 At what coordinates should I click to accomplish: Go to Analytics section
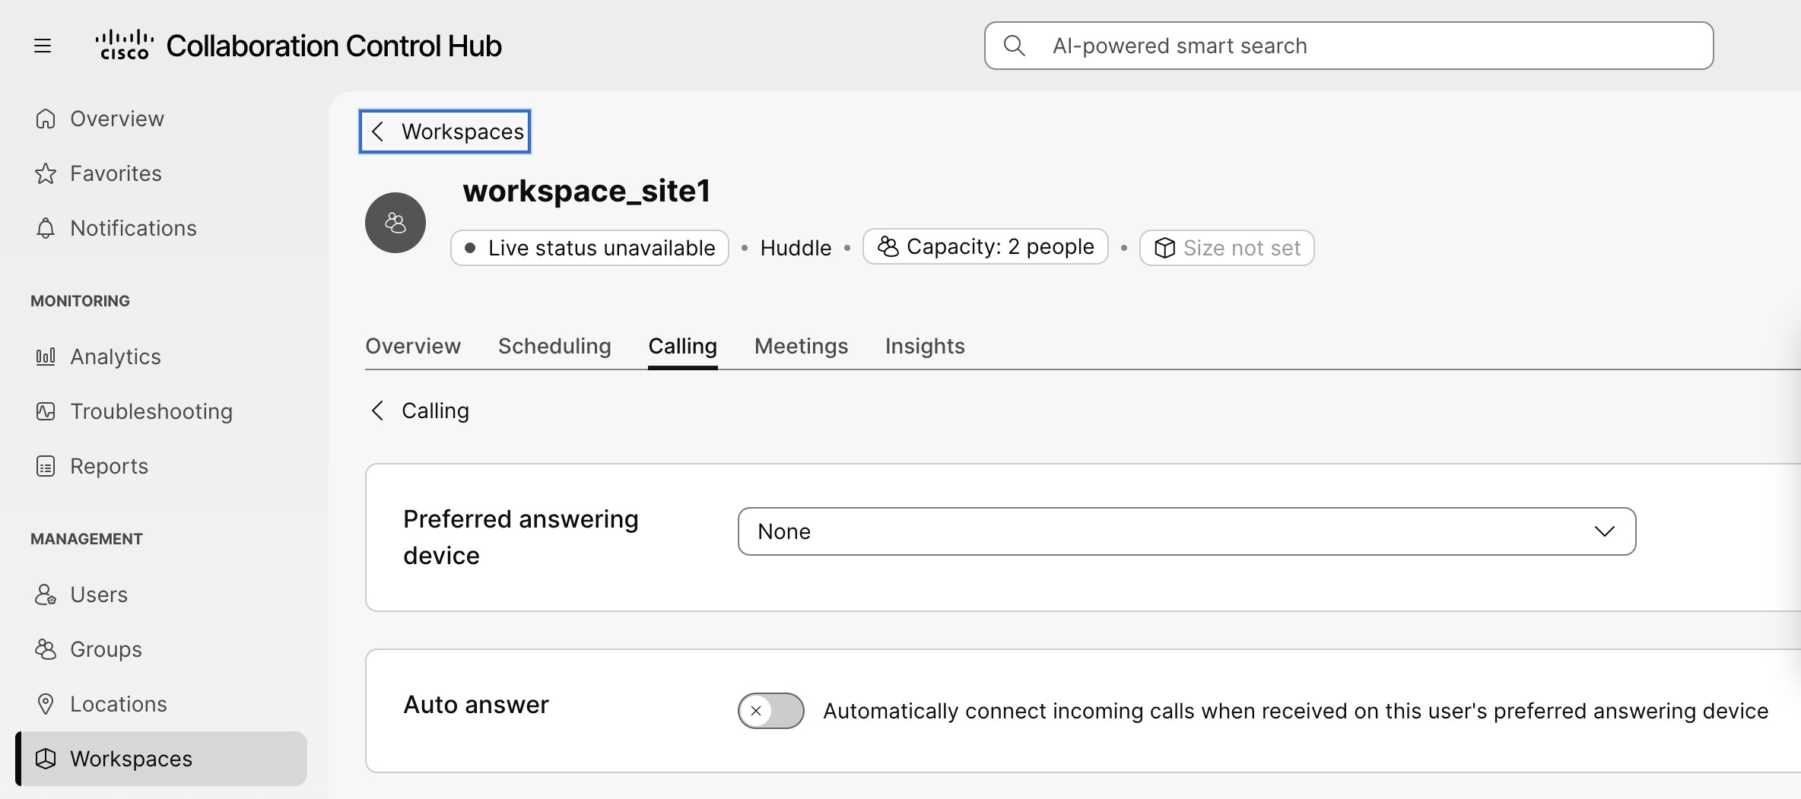pyautogui.click(x=115, y=357)
